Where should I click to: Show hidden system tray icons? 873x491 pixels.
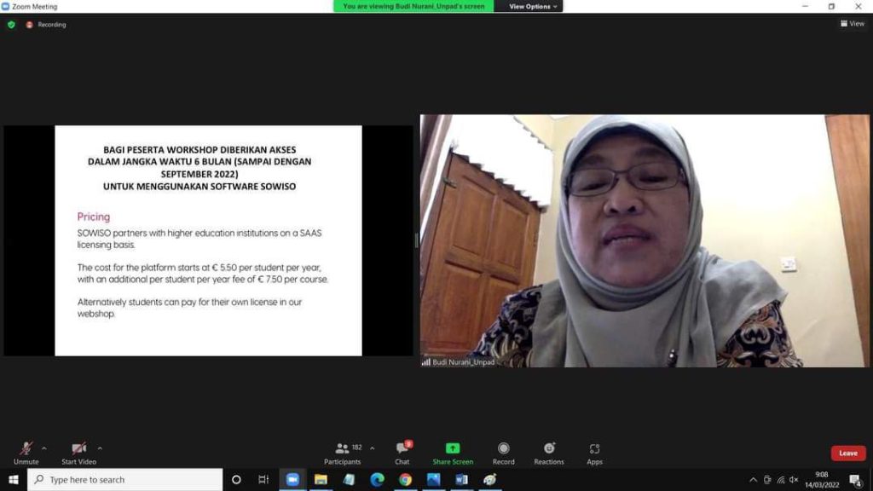[753, 479]
